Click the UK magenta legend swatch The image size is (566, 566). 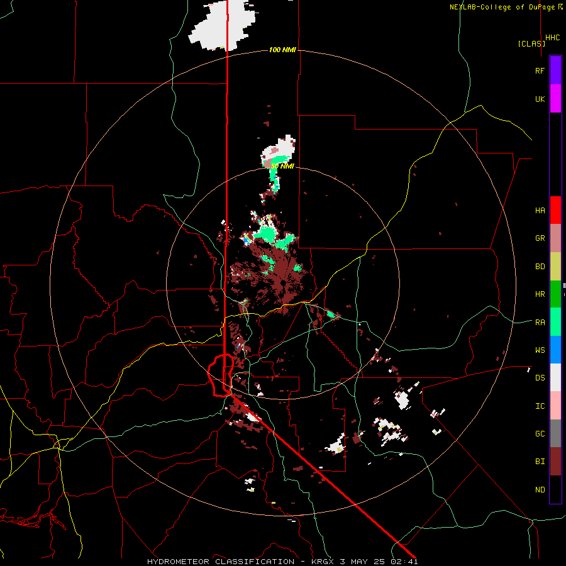555,99
